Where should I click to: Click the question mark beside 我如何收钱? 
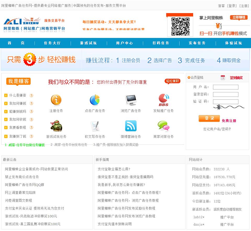(x=31, y=119)
